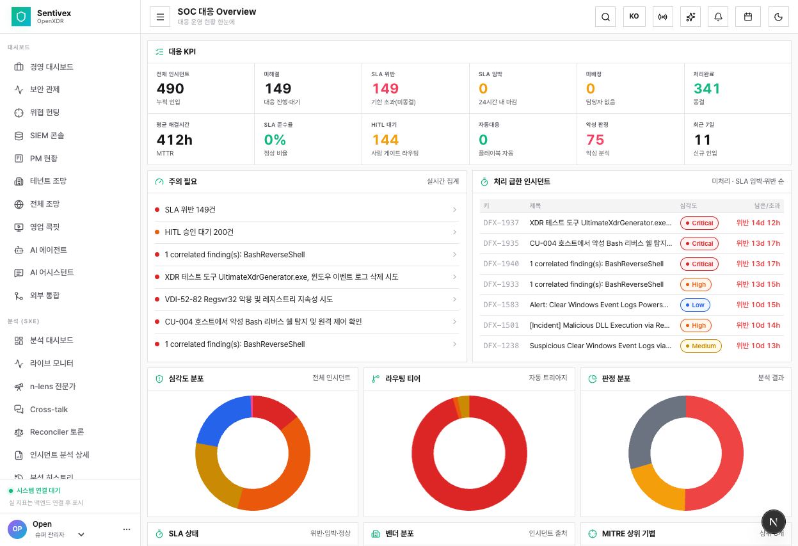Click the speech bubbles icon beside Cross-talk

19,410
